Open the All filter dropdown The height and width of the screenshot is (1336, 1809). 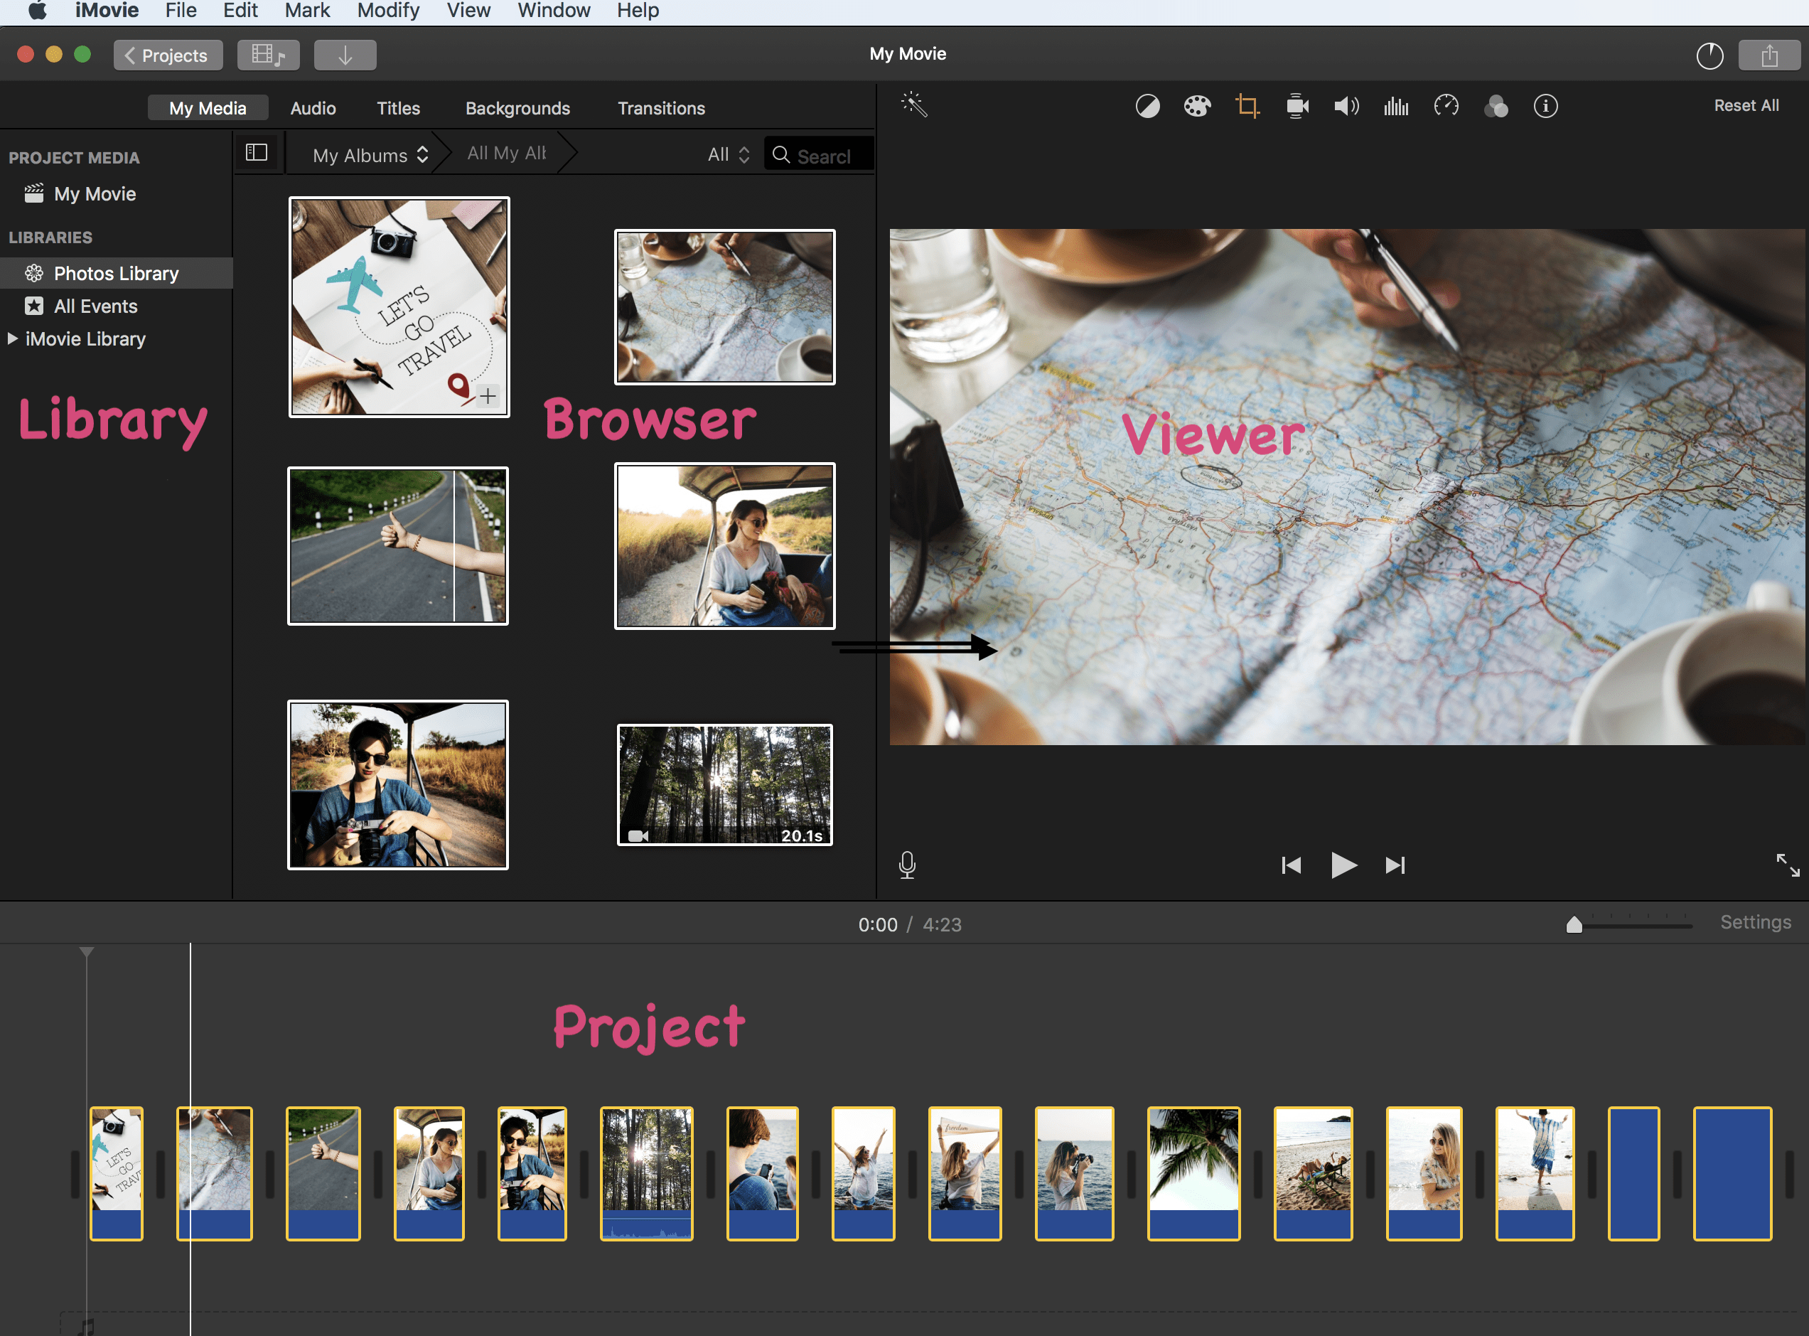click(729, 154)
